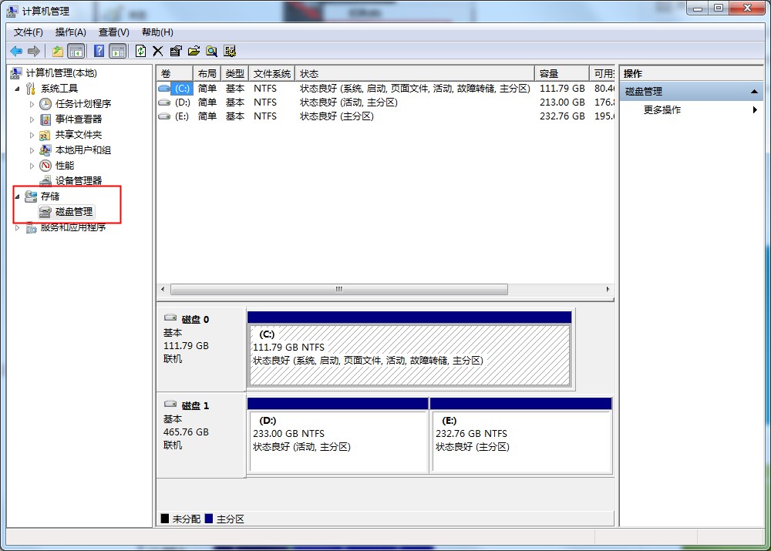This screenshot has width=771, height=551.
Task: Open the 更多操作 submenu arrow
Action: point(754,109)
